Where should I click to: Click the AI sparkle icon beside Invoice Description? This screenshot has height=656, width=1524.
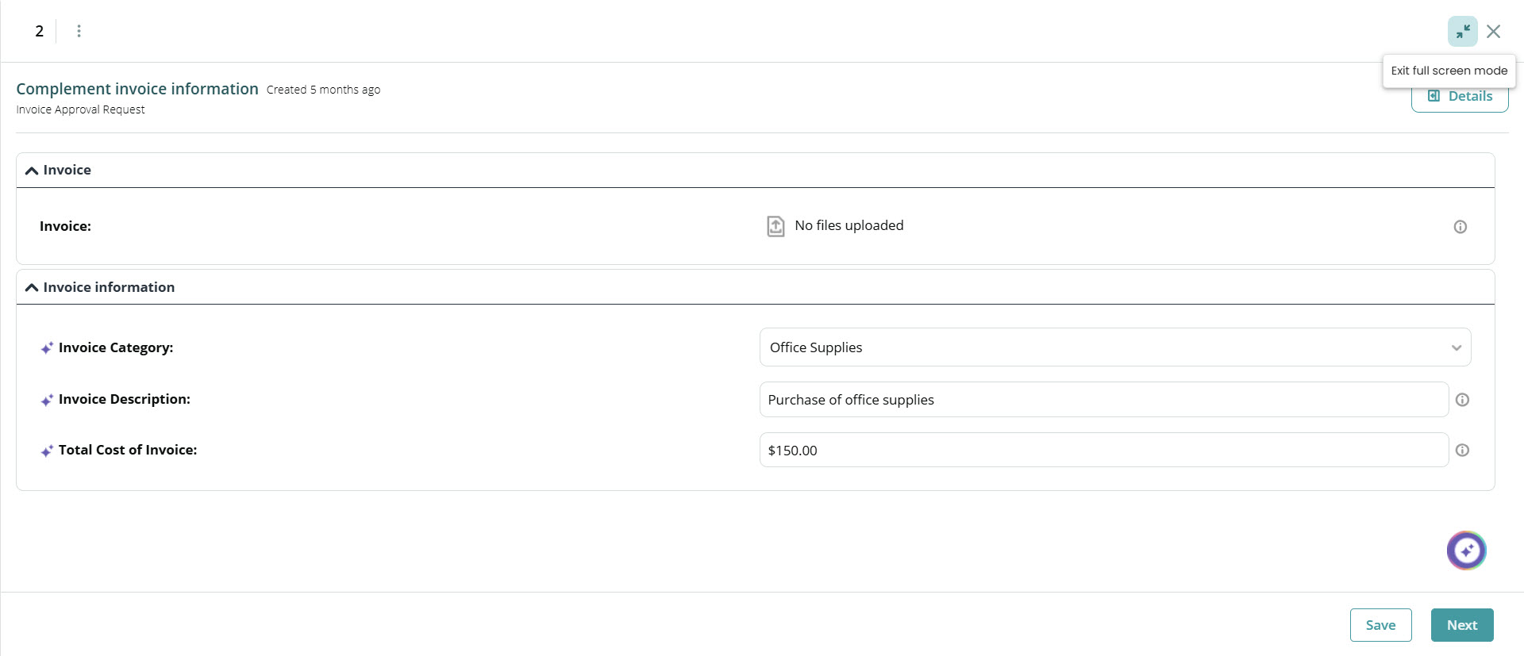pos(47,401)
